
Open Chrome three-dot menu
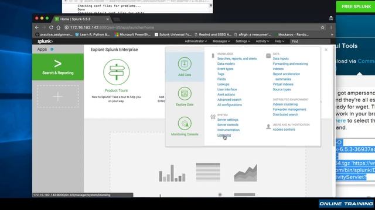[x=331, y=27]
